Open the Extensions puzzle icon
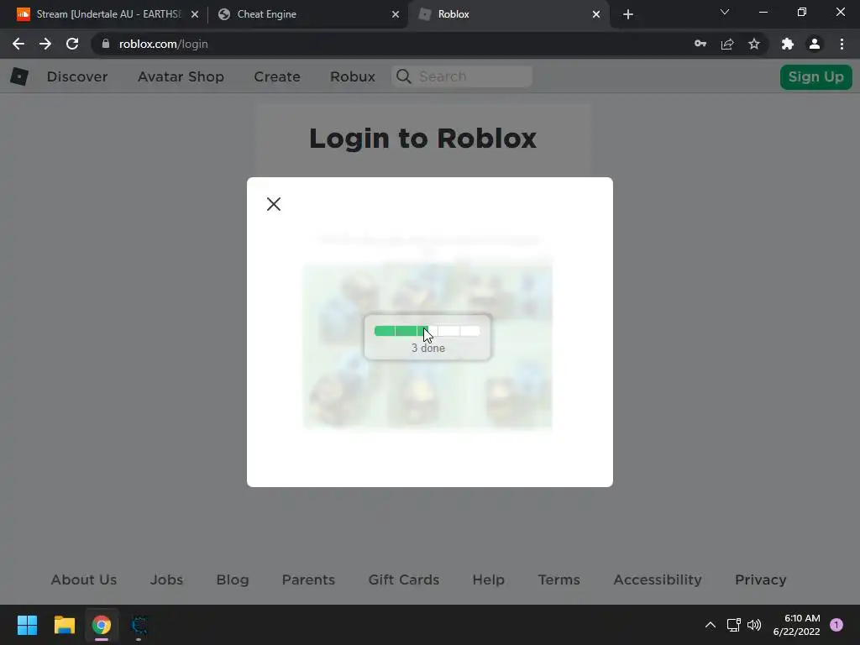 788,44
